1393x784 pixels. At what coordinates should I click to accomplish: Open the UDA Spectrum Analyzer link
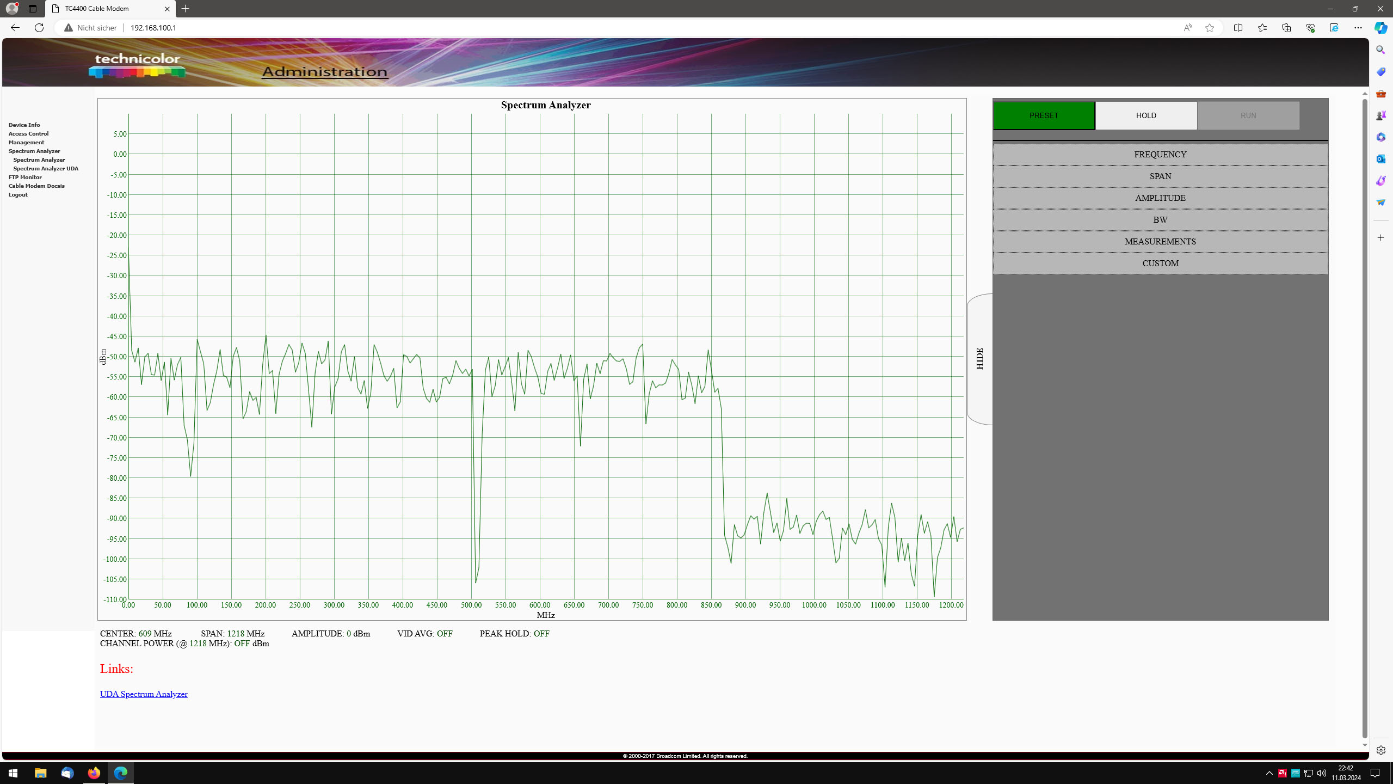coord(144,694)
